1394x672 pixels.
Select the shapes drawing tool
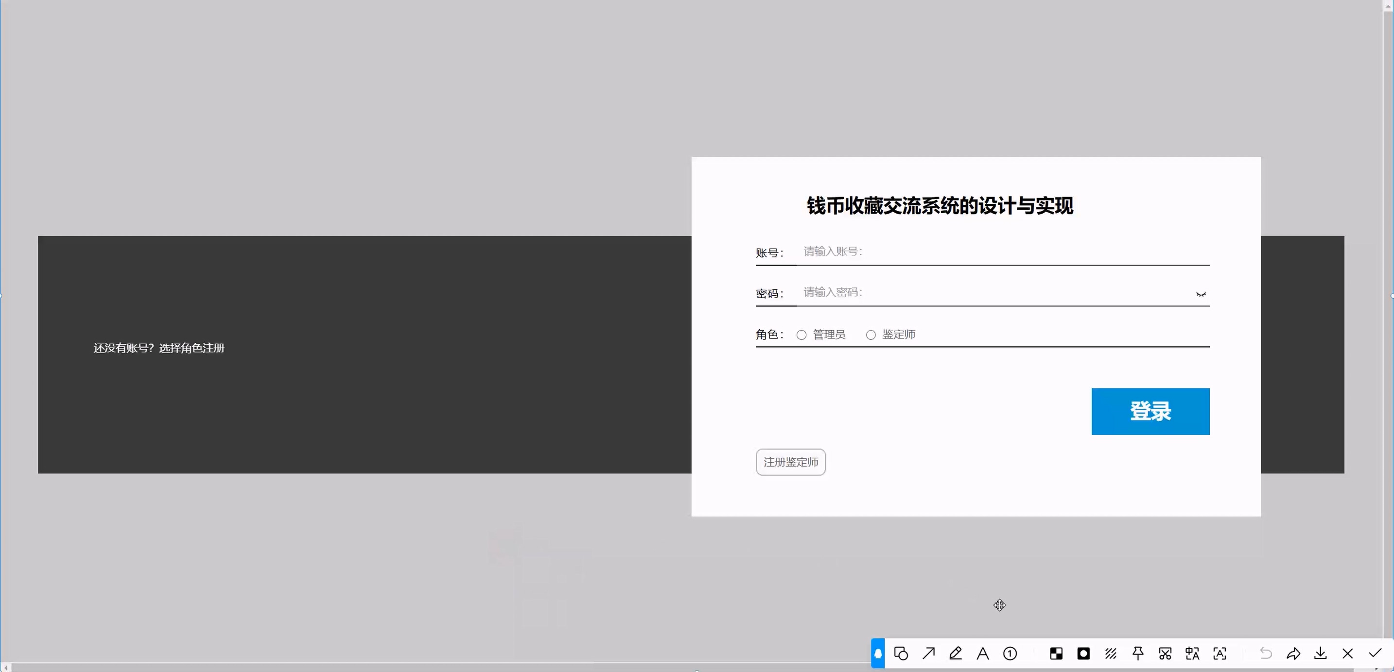point(901,654)
